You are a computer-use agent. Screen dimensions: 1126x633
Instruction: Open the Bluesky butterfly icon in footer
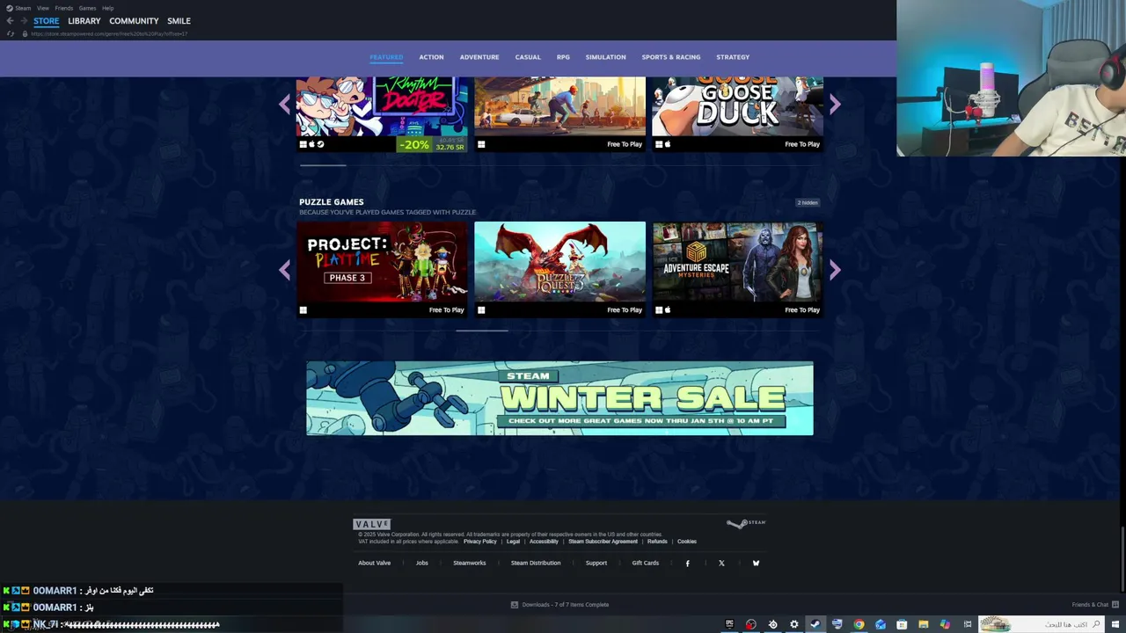click(x=756, y=564)
